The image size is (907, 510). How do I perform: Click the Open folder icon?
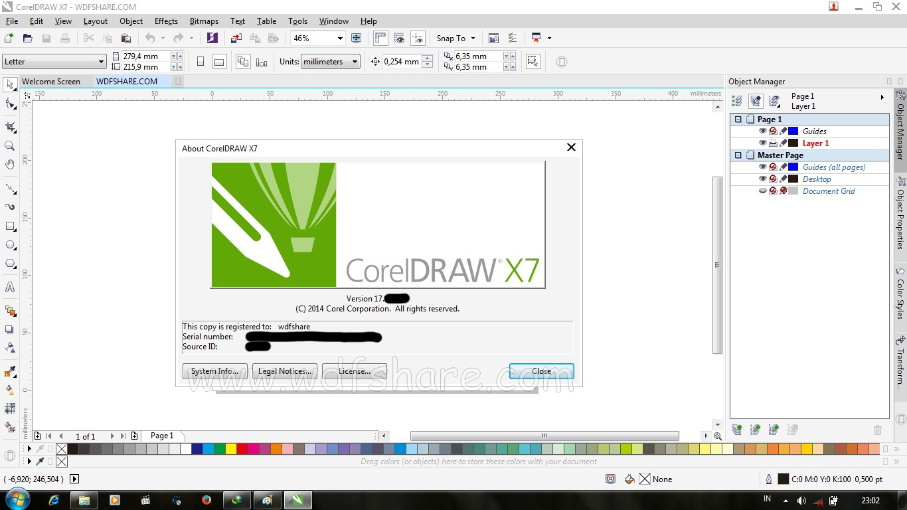(27, 39)
